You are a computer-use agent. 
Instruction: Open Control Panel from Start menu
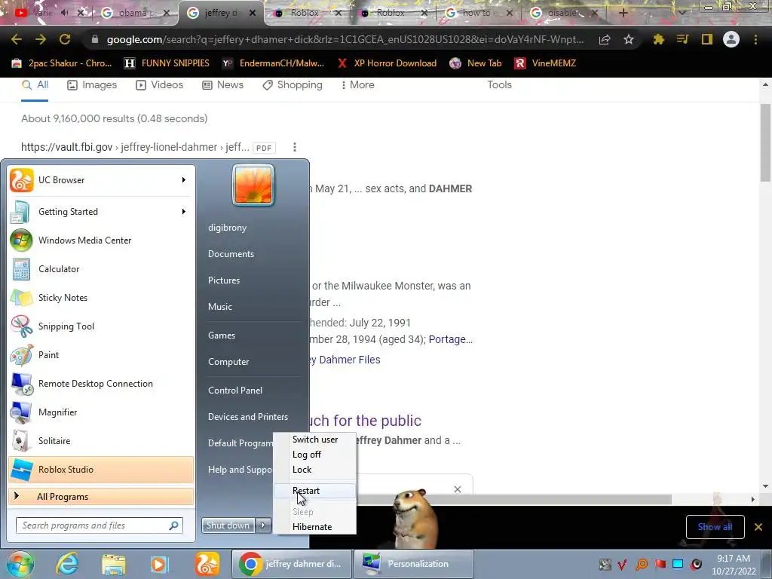[x=235, y=391]
